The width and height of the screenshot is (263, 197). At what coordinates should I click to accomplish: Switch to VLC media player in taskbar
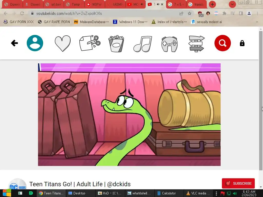click(x=199, y=193)
